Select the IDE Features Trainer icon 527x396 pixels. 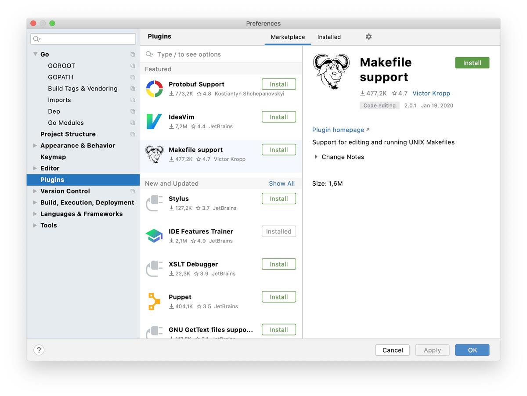(x=154, y=236)
